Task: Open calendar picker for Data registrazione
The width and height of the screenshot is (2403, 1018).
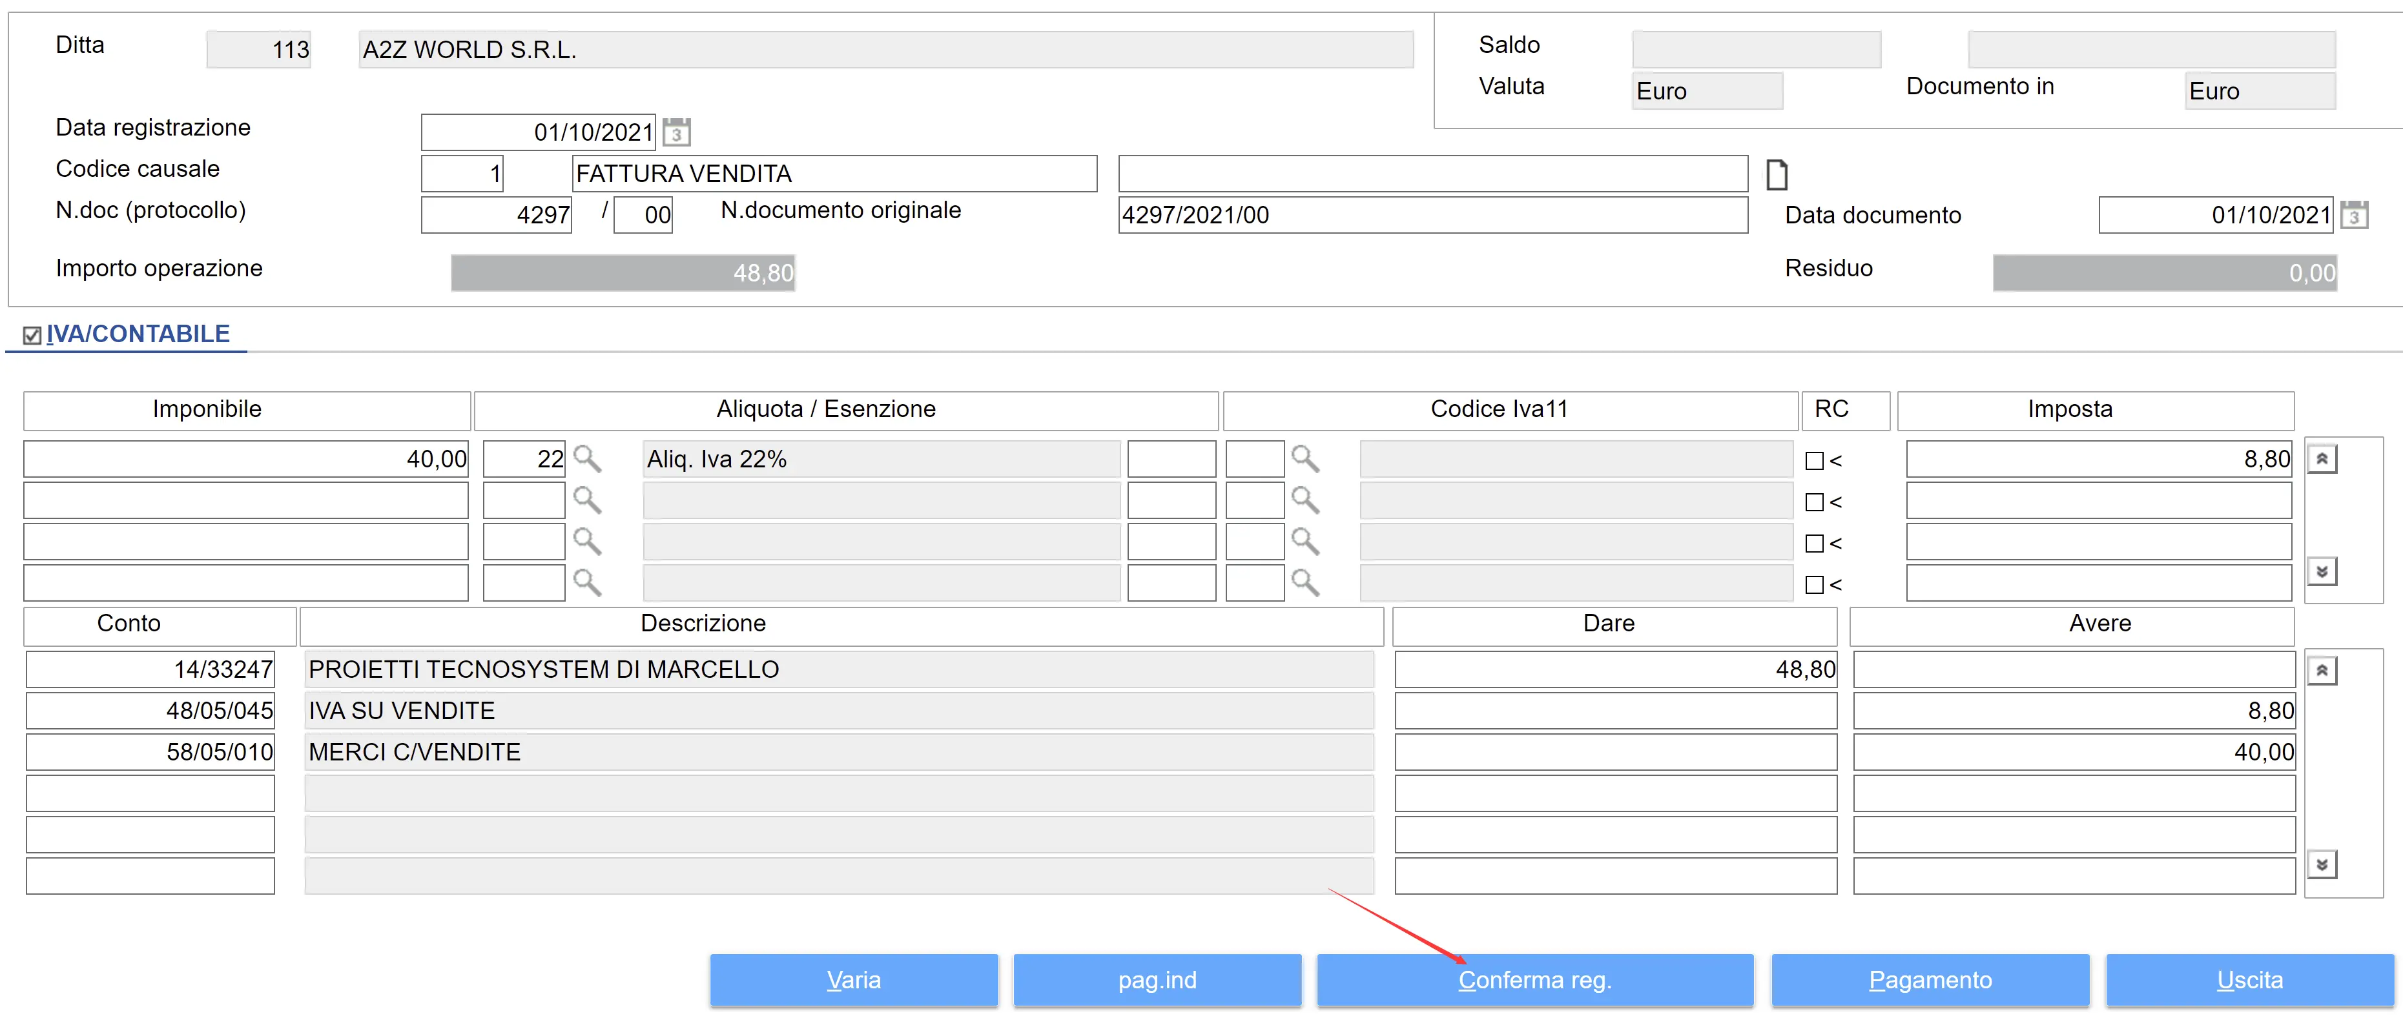Action: [676, 132]
